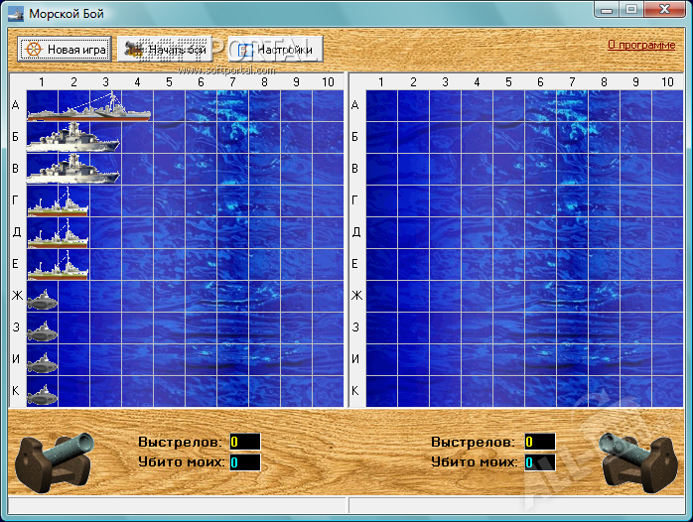Click the left Выстрелов counter field
Image resolution: width=693 pixels, height=522 pixels.
point(244,442)
